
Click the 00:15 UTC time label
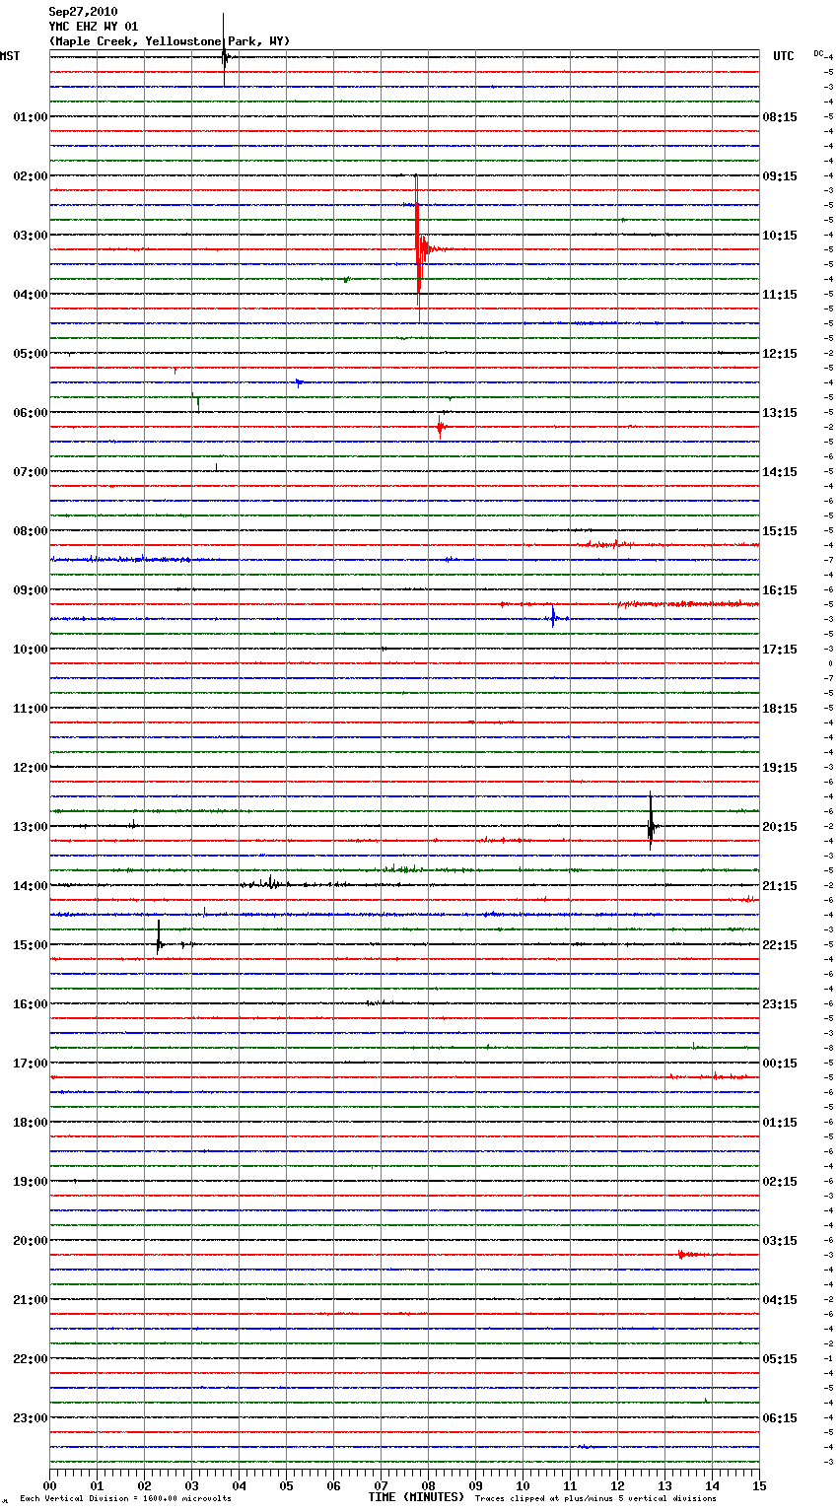tap(780, 1064)
